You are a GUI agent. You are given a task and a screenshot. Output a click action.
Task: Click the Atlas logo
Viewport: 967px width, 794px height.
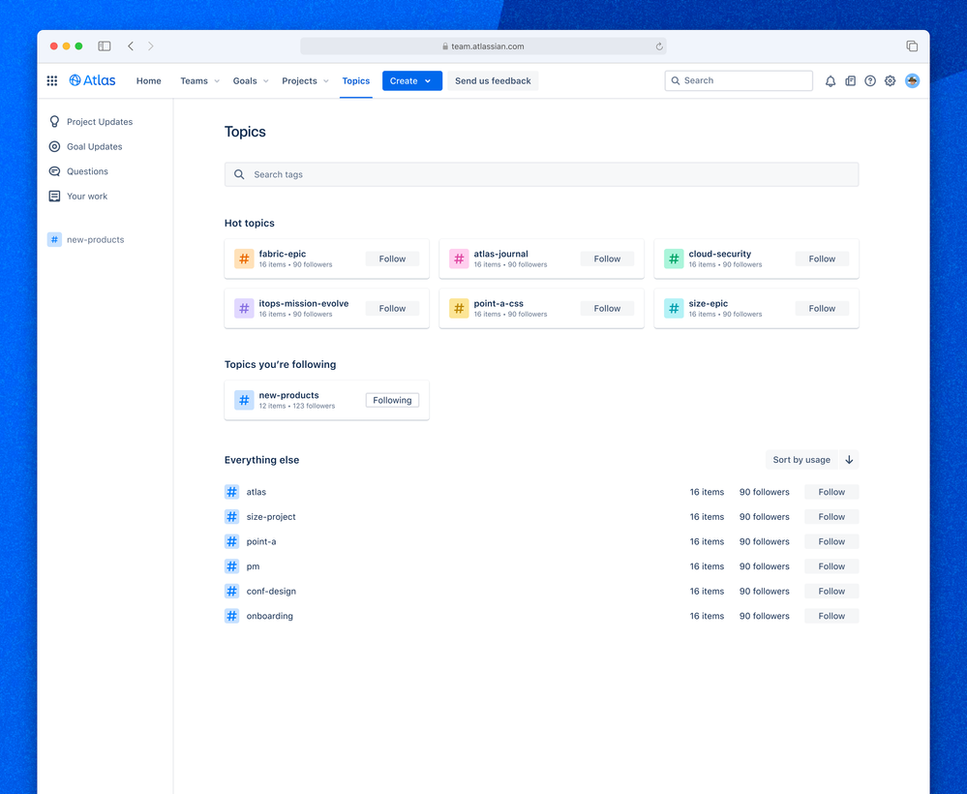point(93,80)
